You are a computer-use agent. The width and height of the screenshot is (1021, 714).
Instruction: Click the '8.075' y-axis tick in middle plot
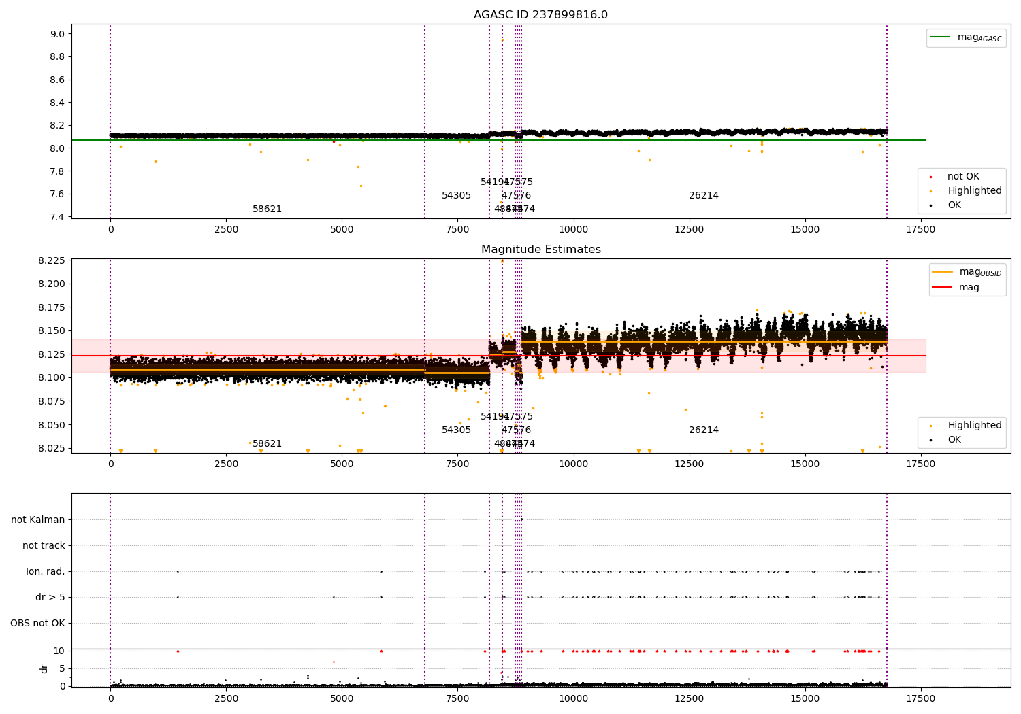coord(52,401)
